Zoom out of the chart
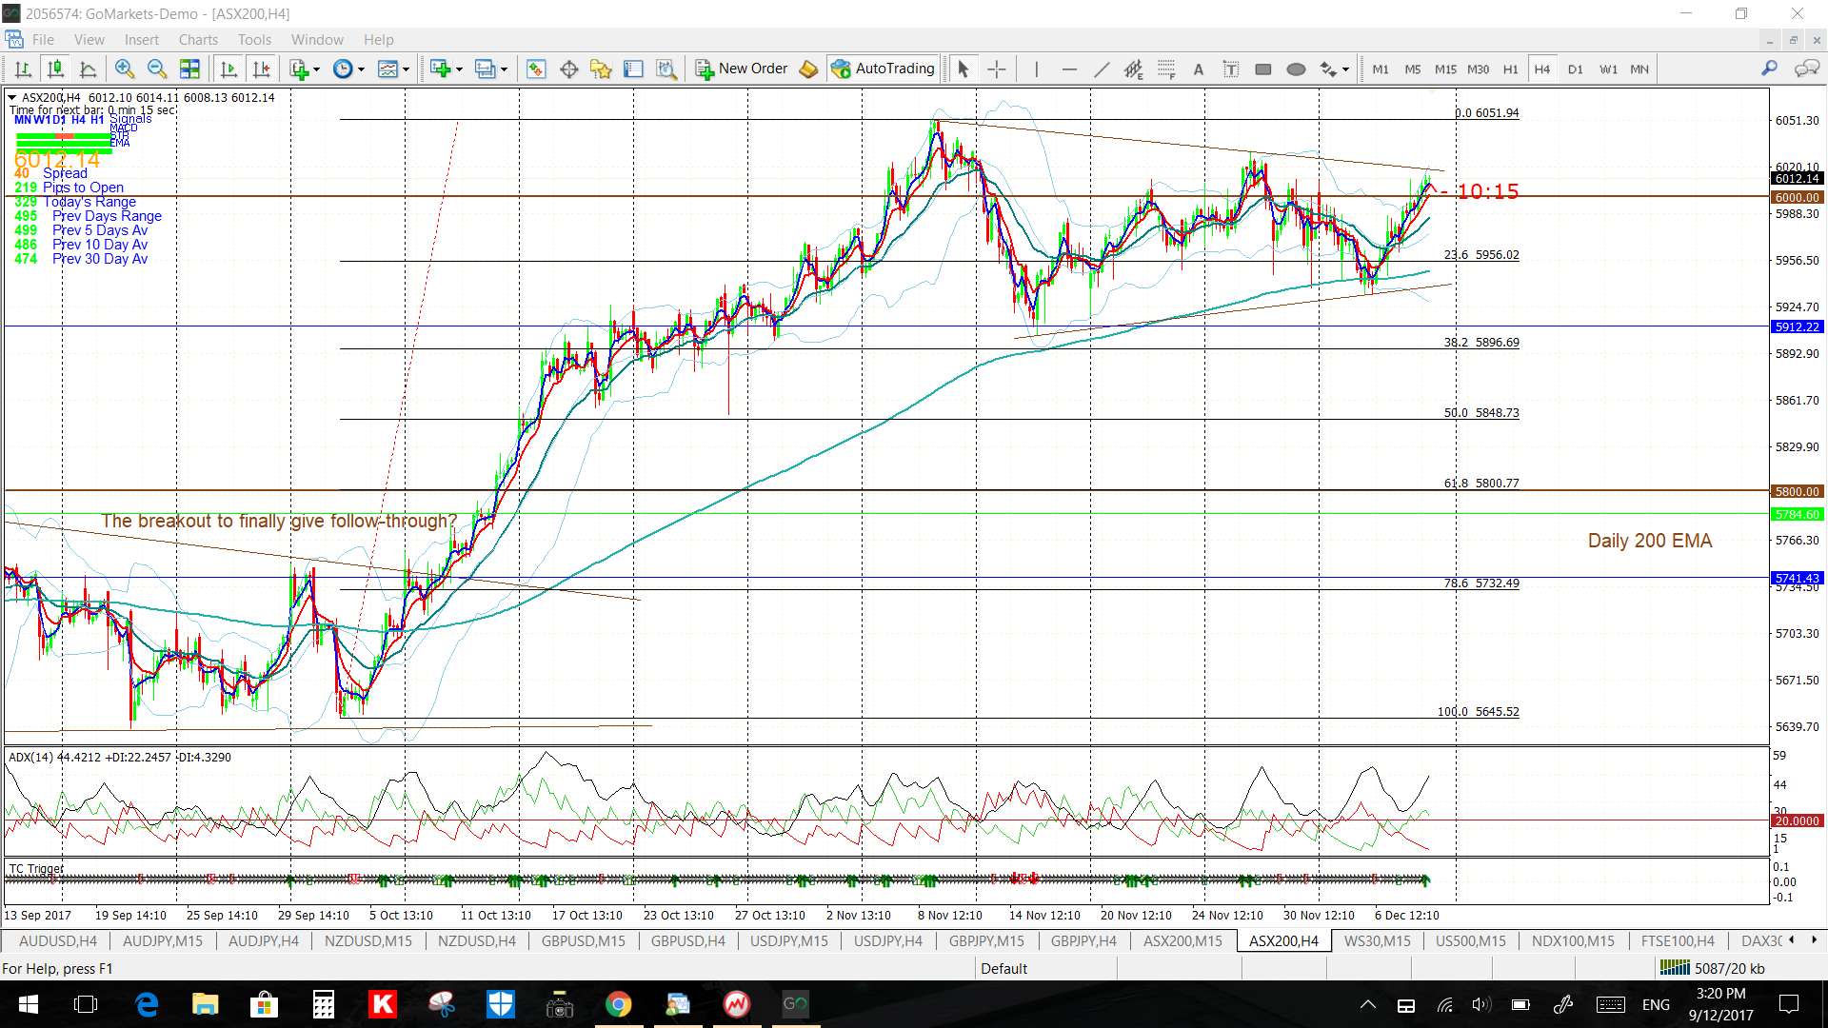Image resolution: width=1828 pixels, height=1028 pixels. pos(157,69)
